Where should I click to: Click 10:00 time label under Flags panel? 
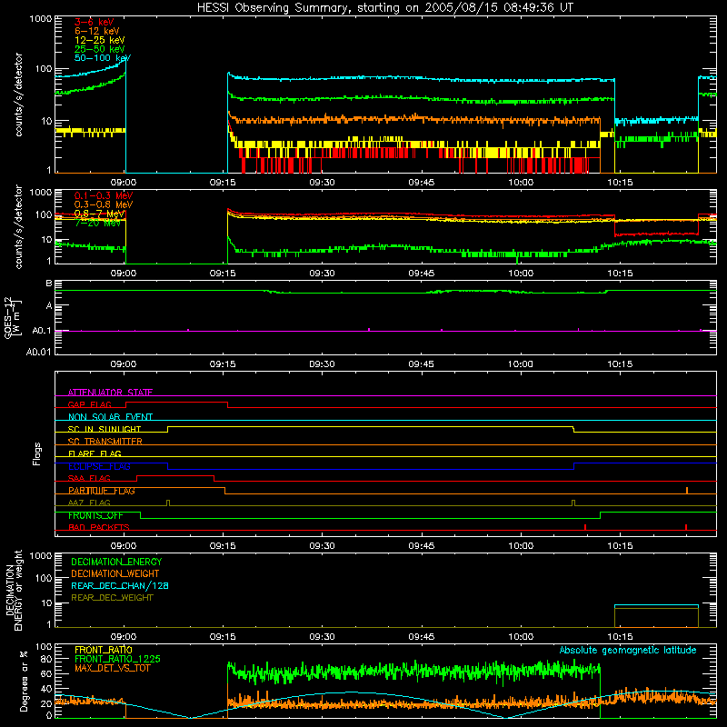point(521,546)
